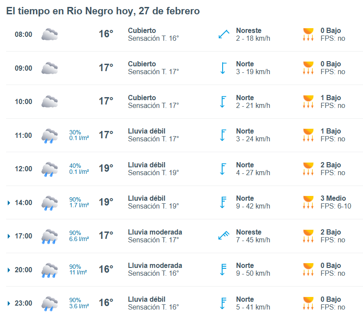Click the north wind barb at 14:00
Viewport: 363px width, 313px height.
[224, 202]
